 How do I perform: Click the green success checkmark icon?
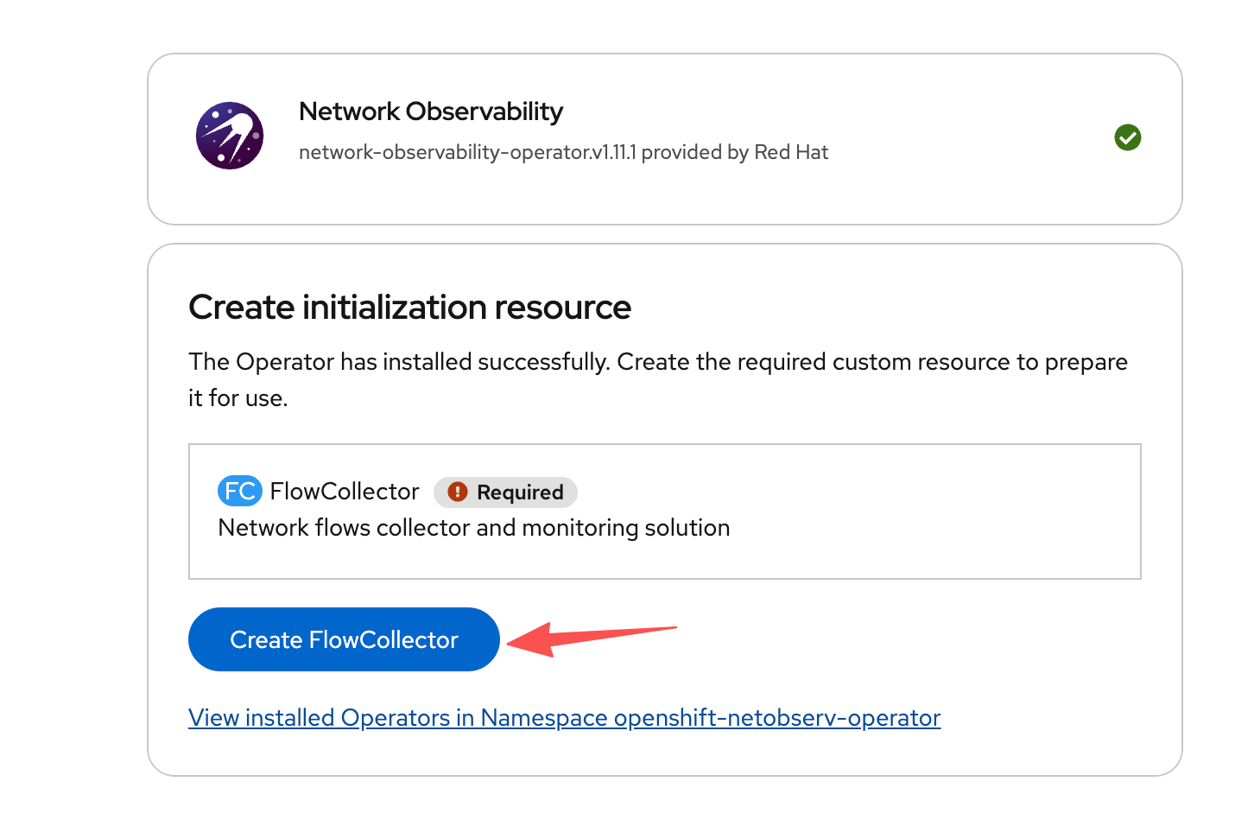(x=1127, y=137)
